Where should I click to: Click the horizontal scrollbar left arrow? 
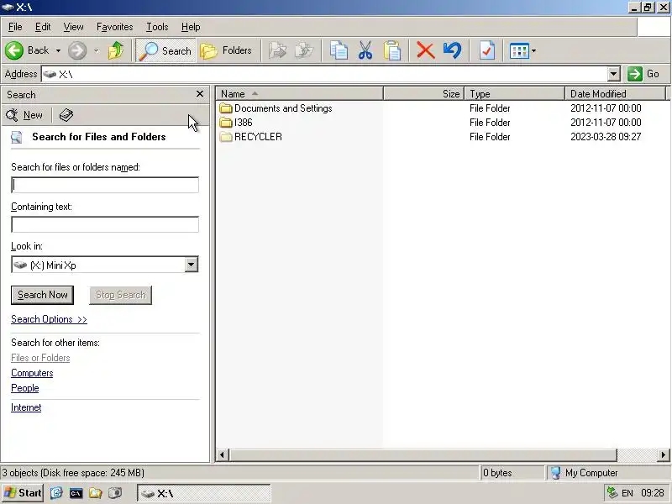[x=222, y=454]
